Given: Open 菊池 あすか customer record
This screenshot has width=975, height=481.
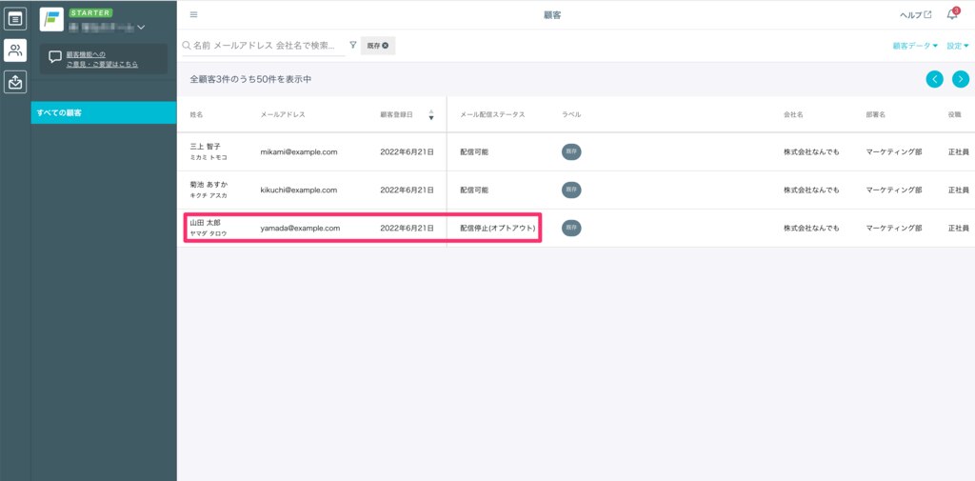Looking at the screenshot, I should (209, 190).
